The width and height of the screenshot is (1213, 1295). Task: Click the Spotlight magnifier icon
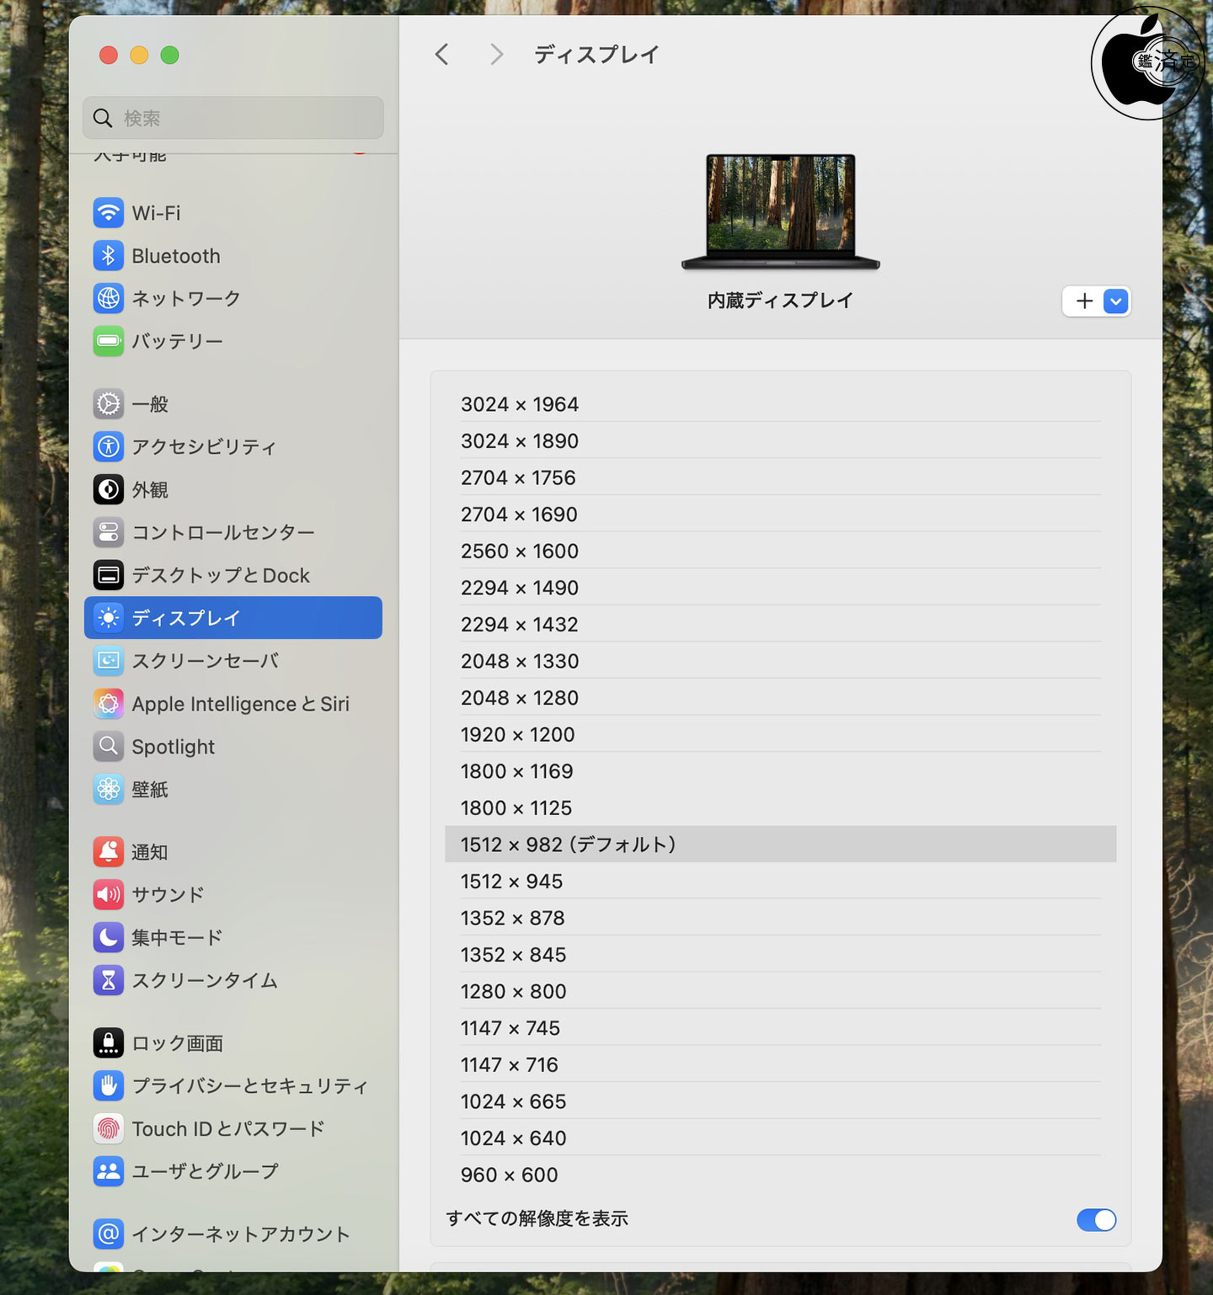[109, 746]
